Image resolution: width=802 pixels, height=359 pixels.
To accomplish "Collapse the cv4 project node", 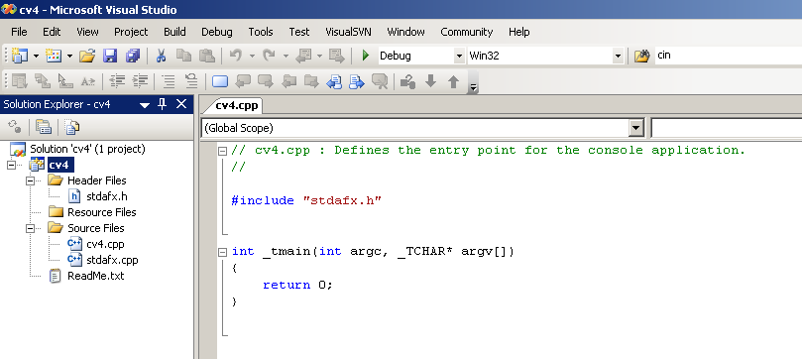I will coord(12,165).
